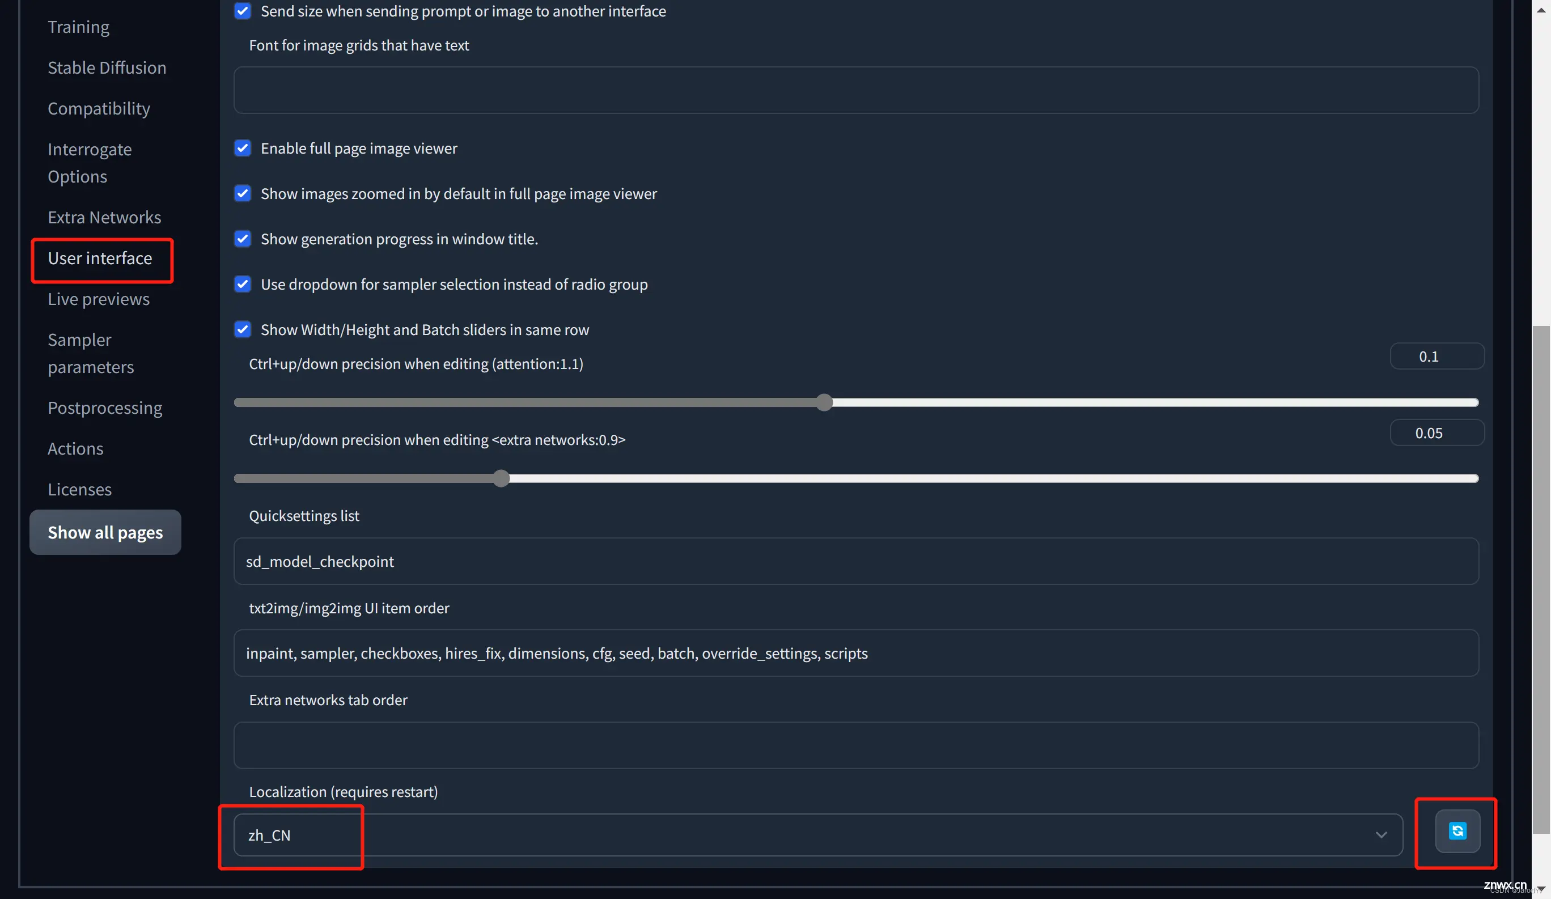Toggle 'Show Width/Height and Batch sliders in same row'
This screenshot has width=1551, height=899.
click(243, 330)
